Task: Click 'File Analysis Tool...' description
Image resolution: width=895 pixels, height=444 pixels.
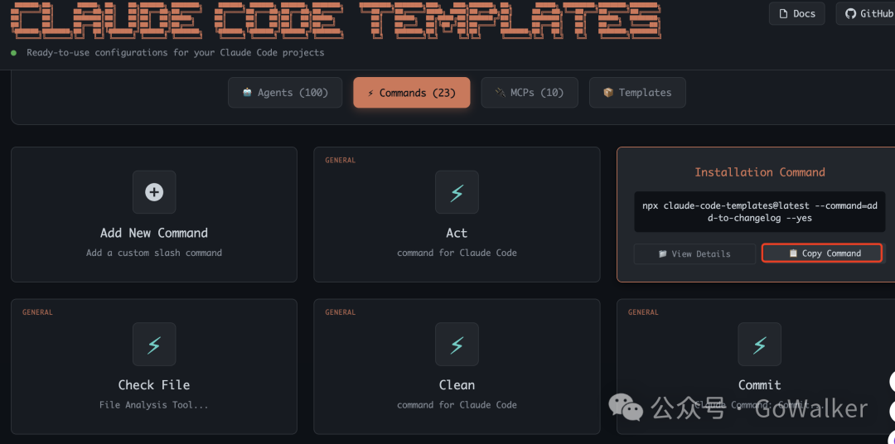Action: [154, 405]
